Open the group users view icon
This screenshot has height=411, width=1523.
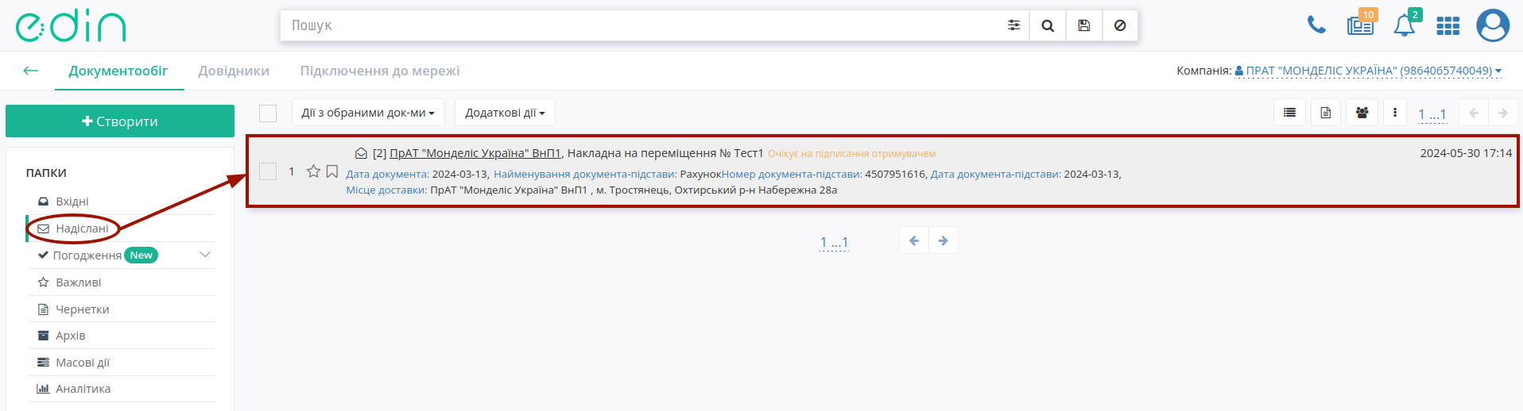click(1362, 113)
